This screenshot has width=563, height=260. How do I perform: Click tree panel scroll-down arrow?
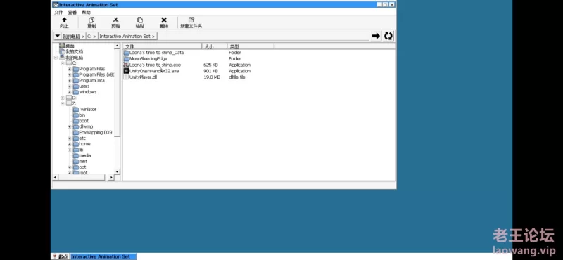117,171
